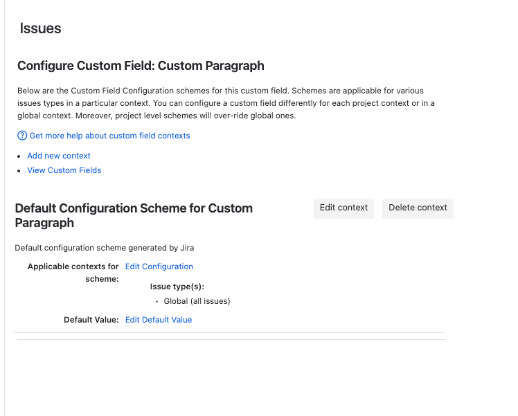Click 'Default configuration scheme generated by Jira' text

pyautogui.click(x=105, y=248)
